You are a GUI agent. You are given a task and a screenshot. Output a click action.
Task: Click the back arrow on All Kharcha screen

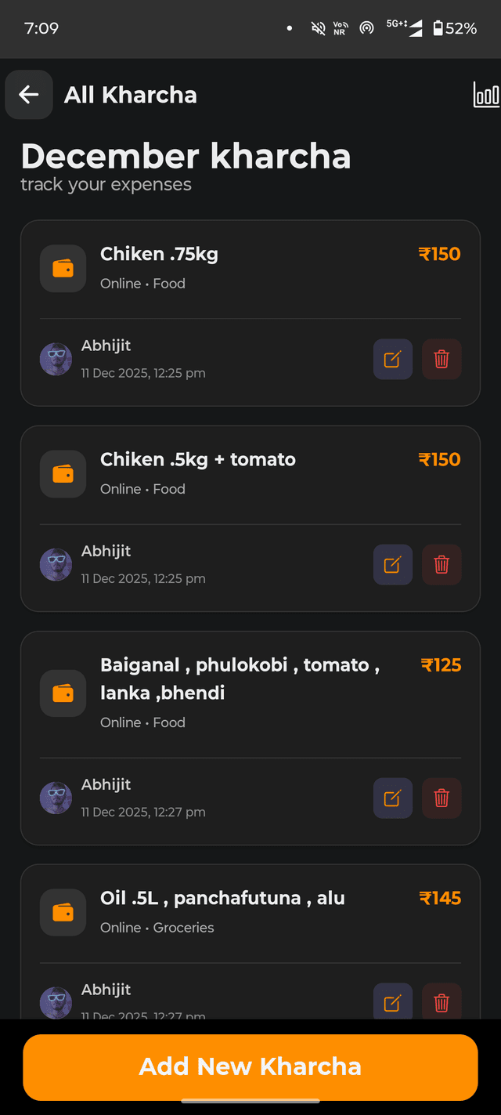pyautogui.click(x=28, y=94)
